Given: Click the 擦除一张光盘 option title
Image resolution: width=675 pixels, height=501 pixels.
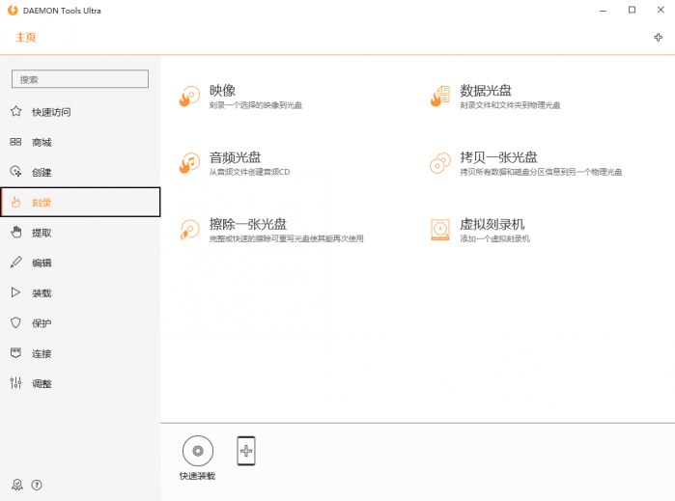Looking at the screenshot, I should 248,224.
